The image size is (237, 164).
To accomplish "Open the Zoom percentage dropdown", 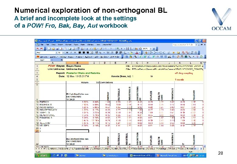I will (x=150, y=49).
